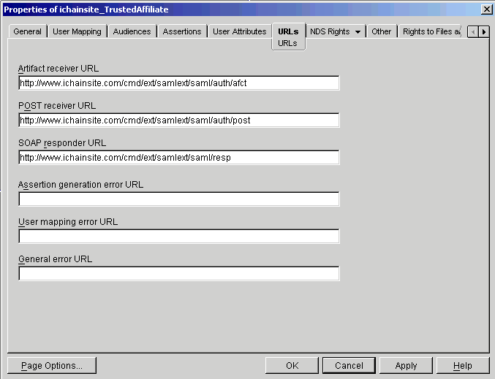Confirm with the OK button

(x=292, y=365)
